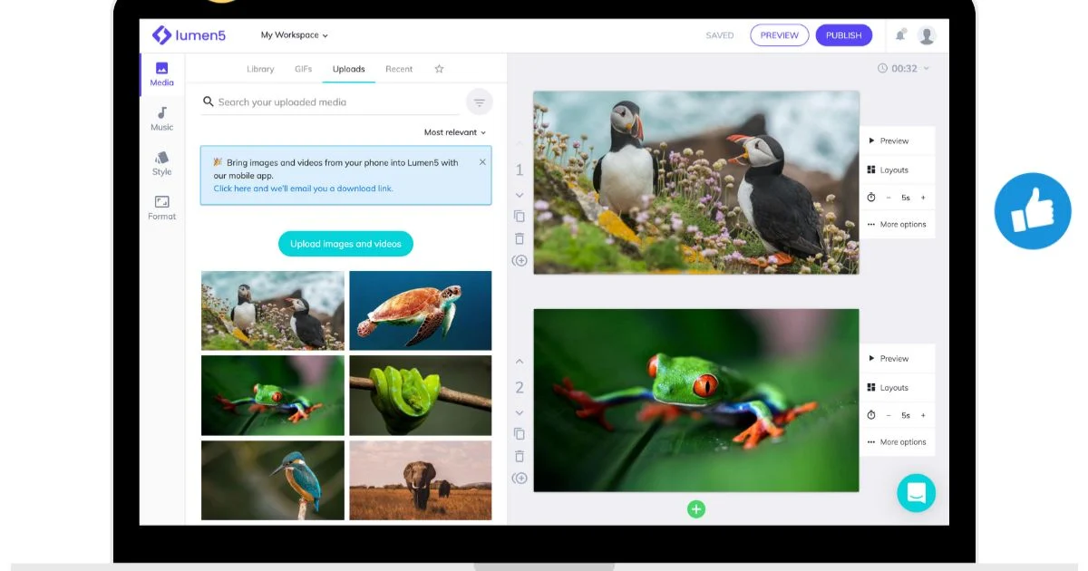This screenshot has width=1088, height=571.
Task: Delete scene 1 with trash icon
Action: pyautogui.click(x=520, y=238)
